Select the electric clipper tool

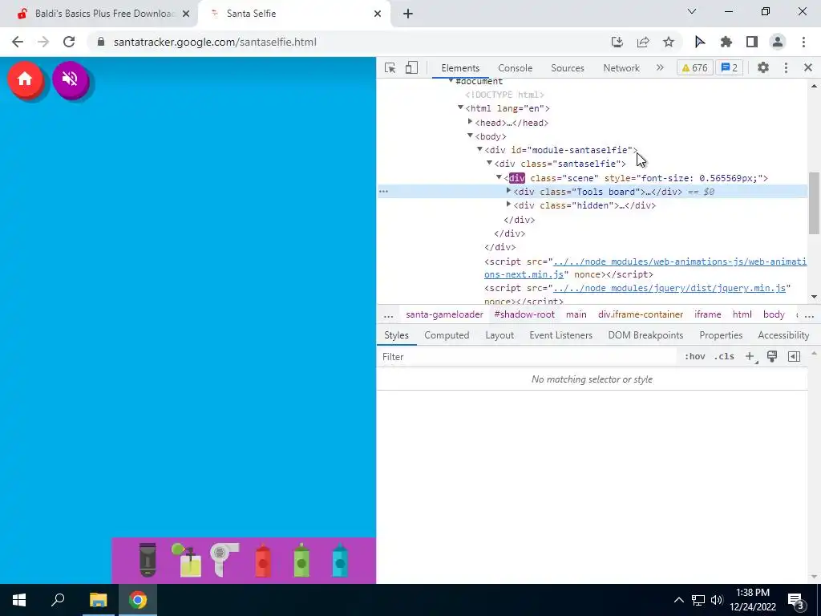click(x=148, y=560)
